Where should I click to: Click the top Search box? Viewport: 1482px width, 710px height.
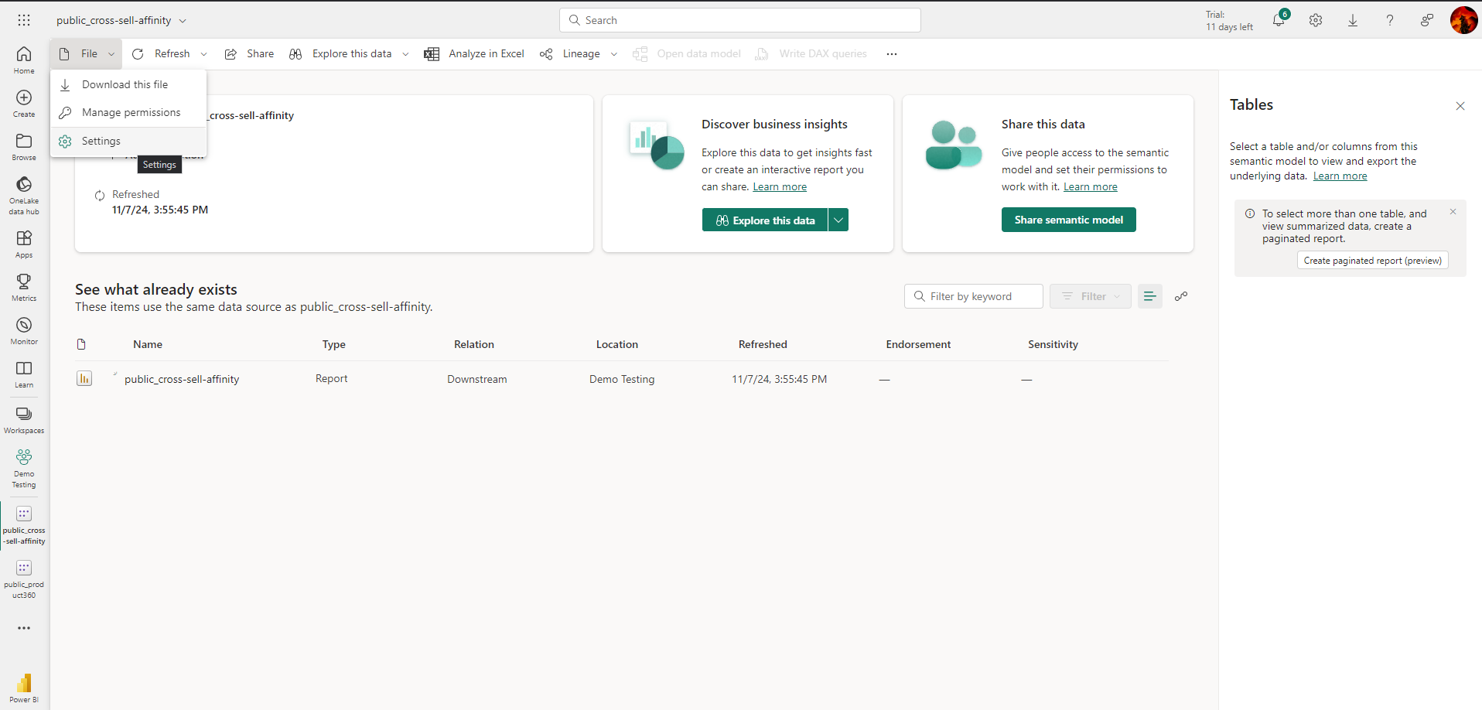pos(740,20)
